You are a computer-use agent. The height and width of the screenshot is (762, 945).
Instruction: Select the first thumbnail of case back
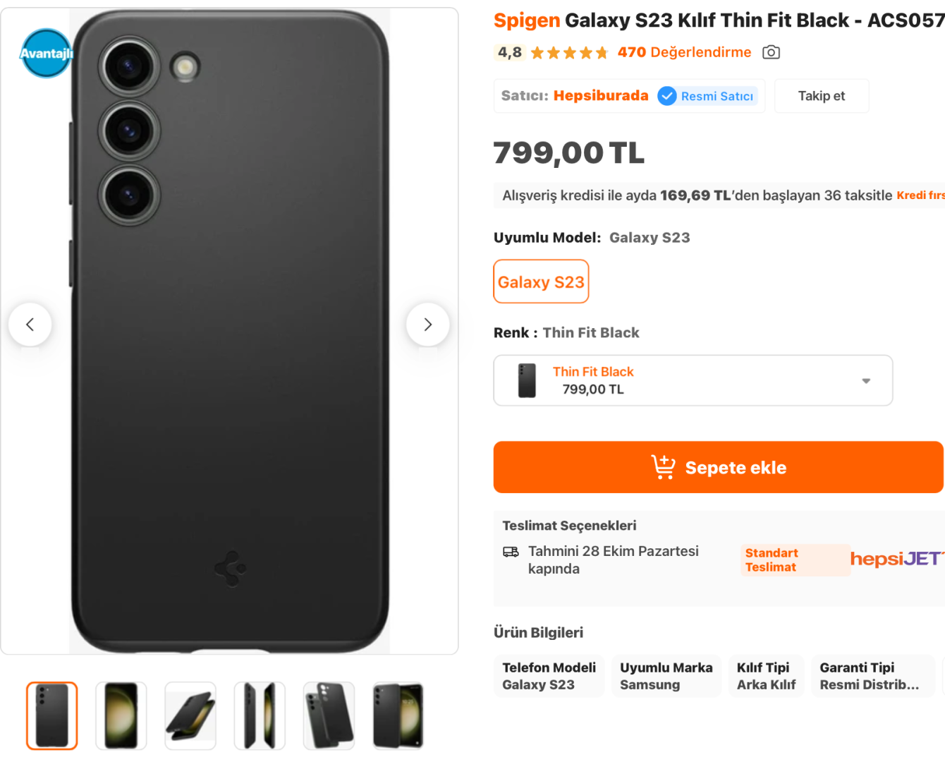(52, 715)
